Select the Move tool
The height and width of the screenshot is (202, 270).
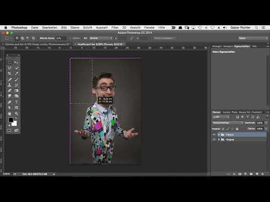(x=16, y=62)
